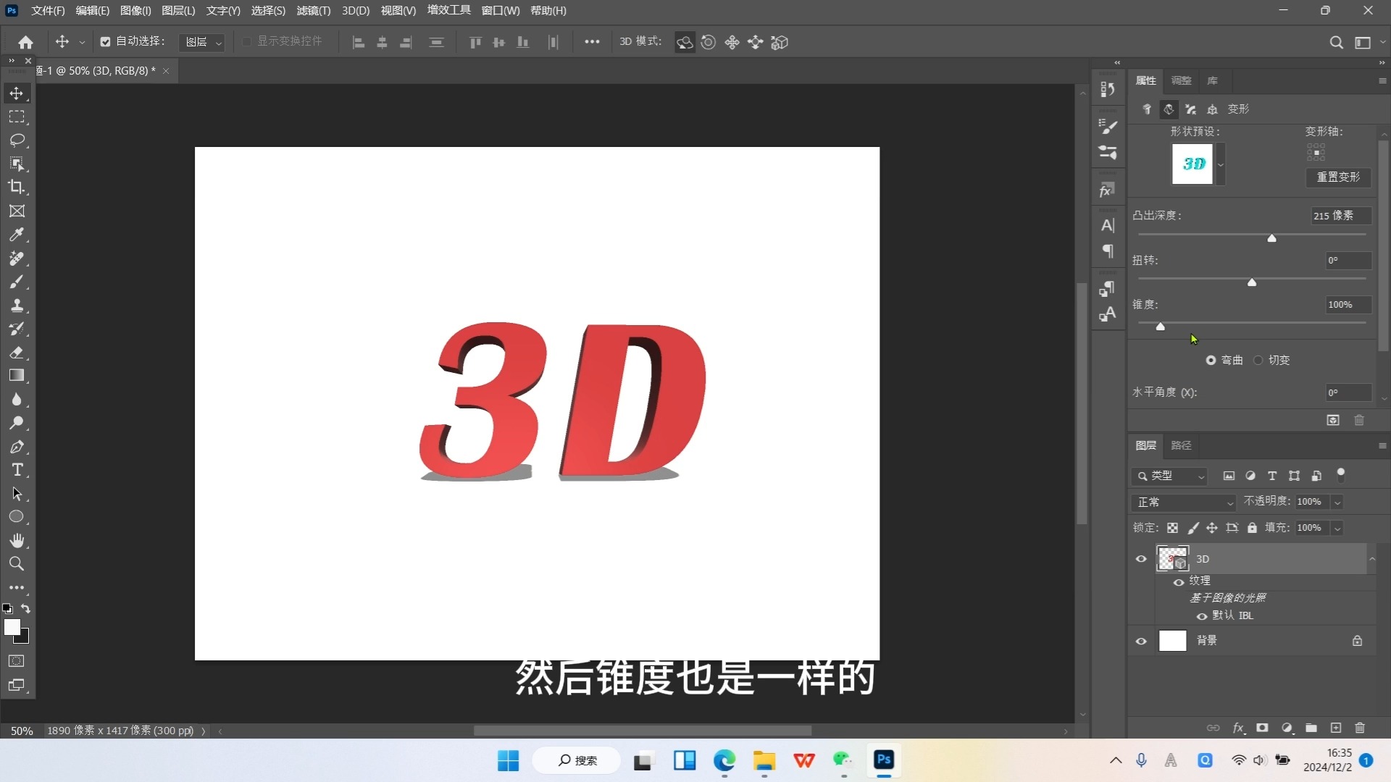
Task: Hide the 背景 layer visibility
Action: pos(1141,641)
